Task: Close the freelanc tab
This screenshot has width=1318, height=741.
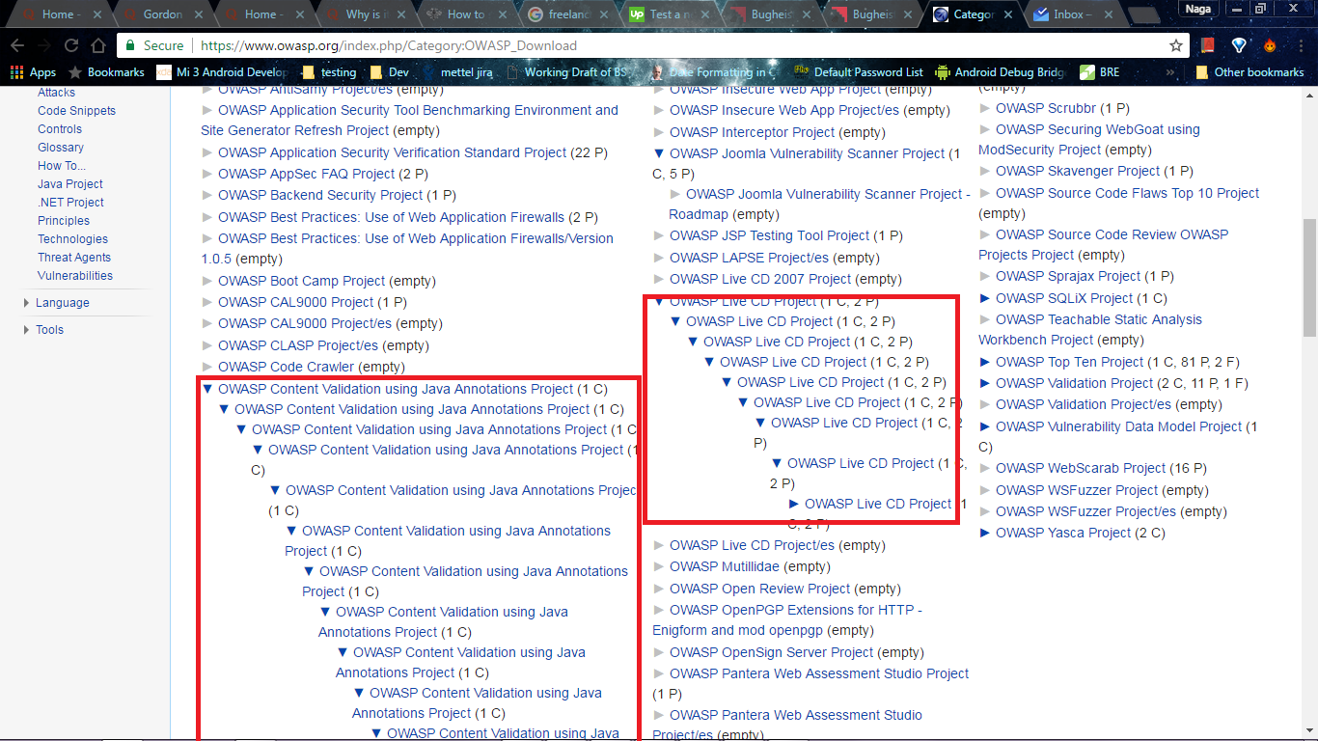Action: (605, 14)
